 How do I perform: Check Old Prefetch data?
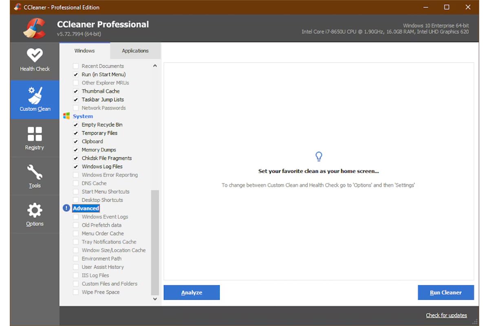click(x=76, y=225)
